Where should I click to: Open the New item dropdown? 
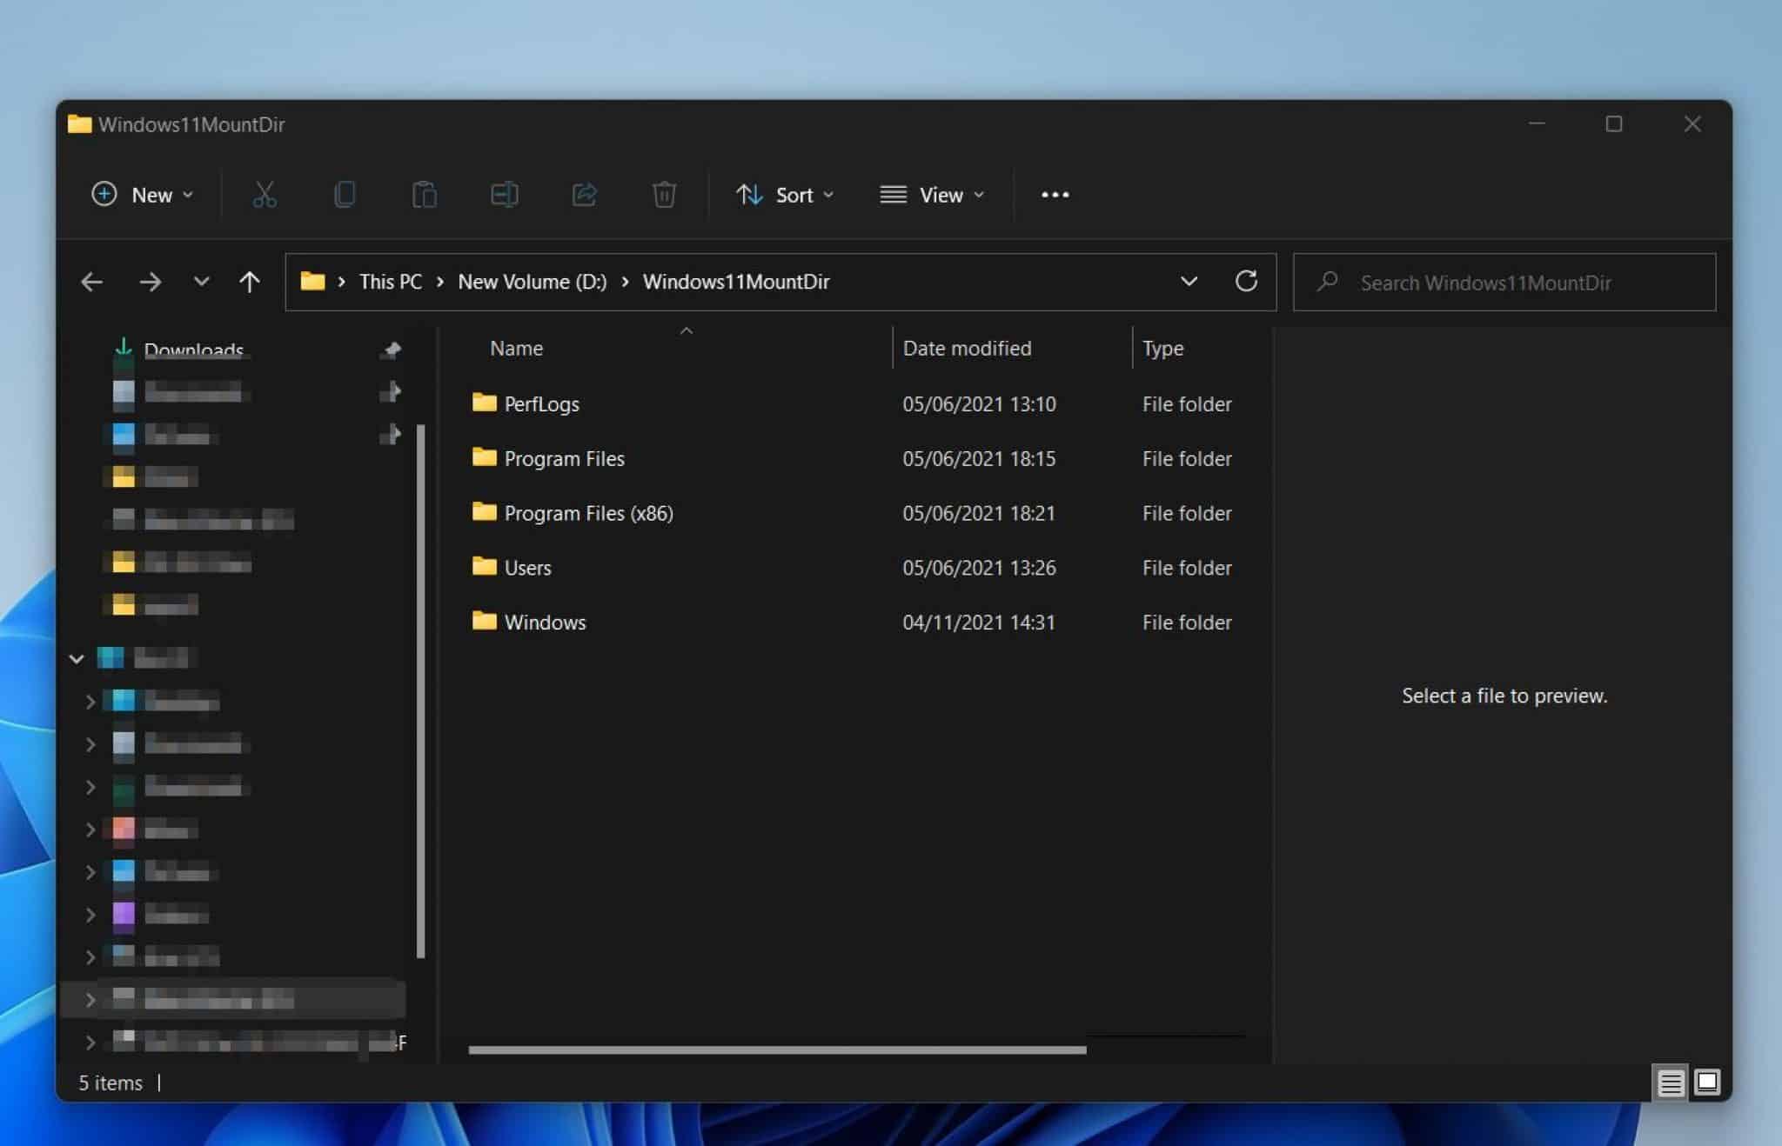click(x=143, y=195)
